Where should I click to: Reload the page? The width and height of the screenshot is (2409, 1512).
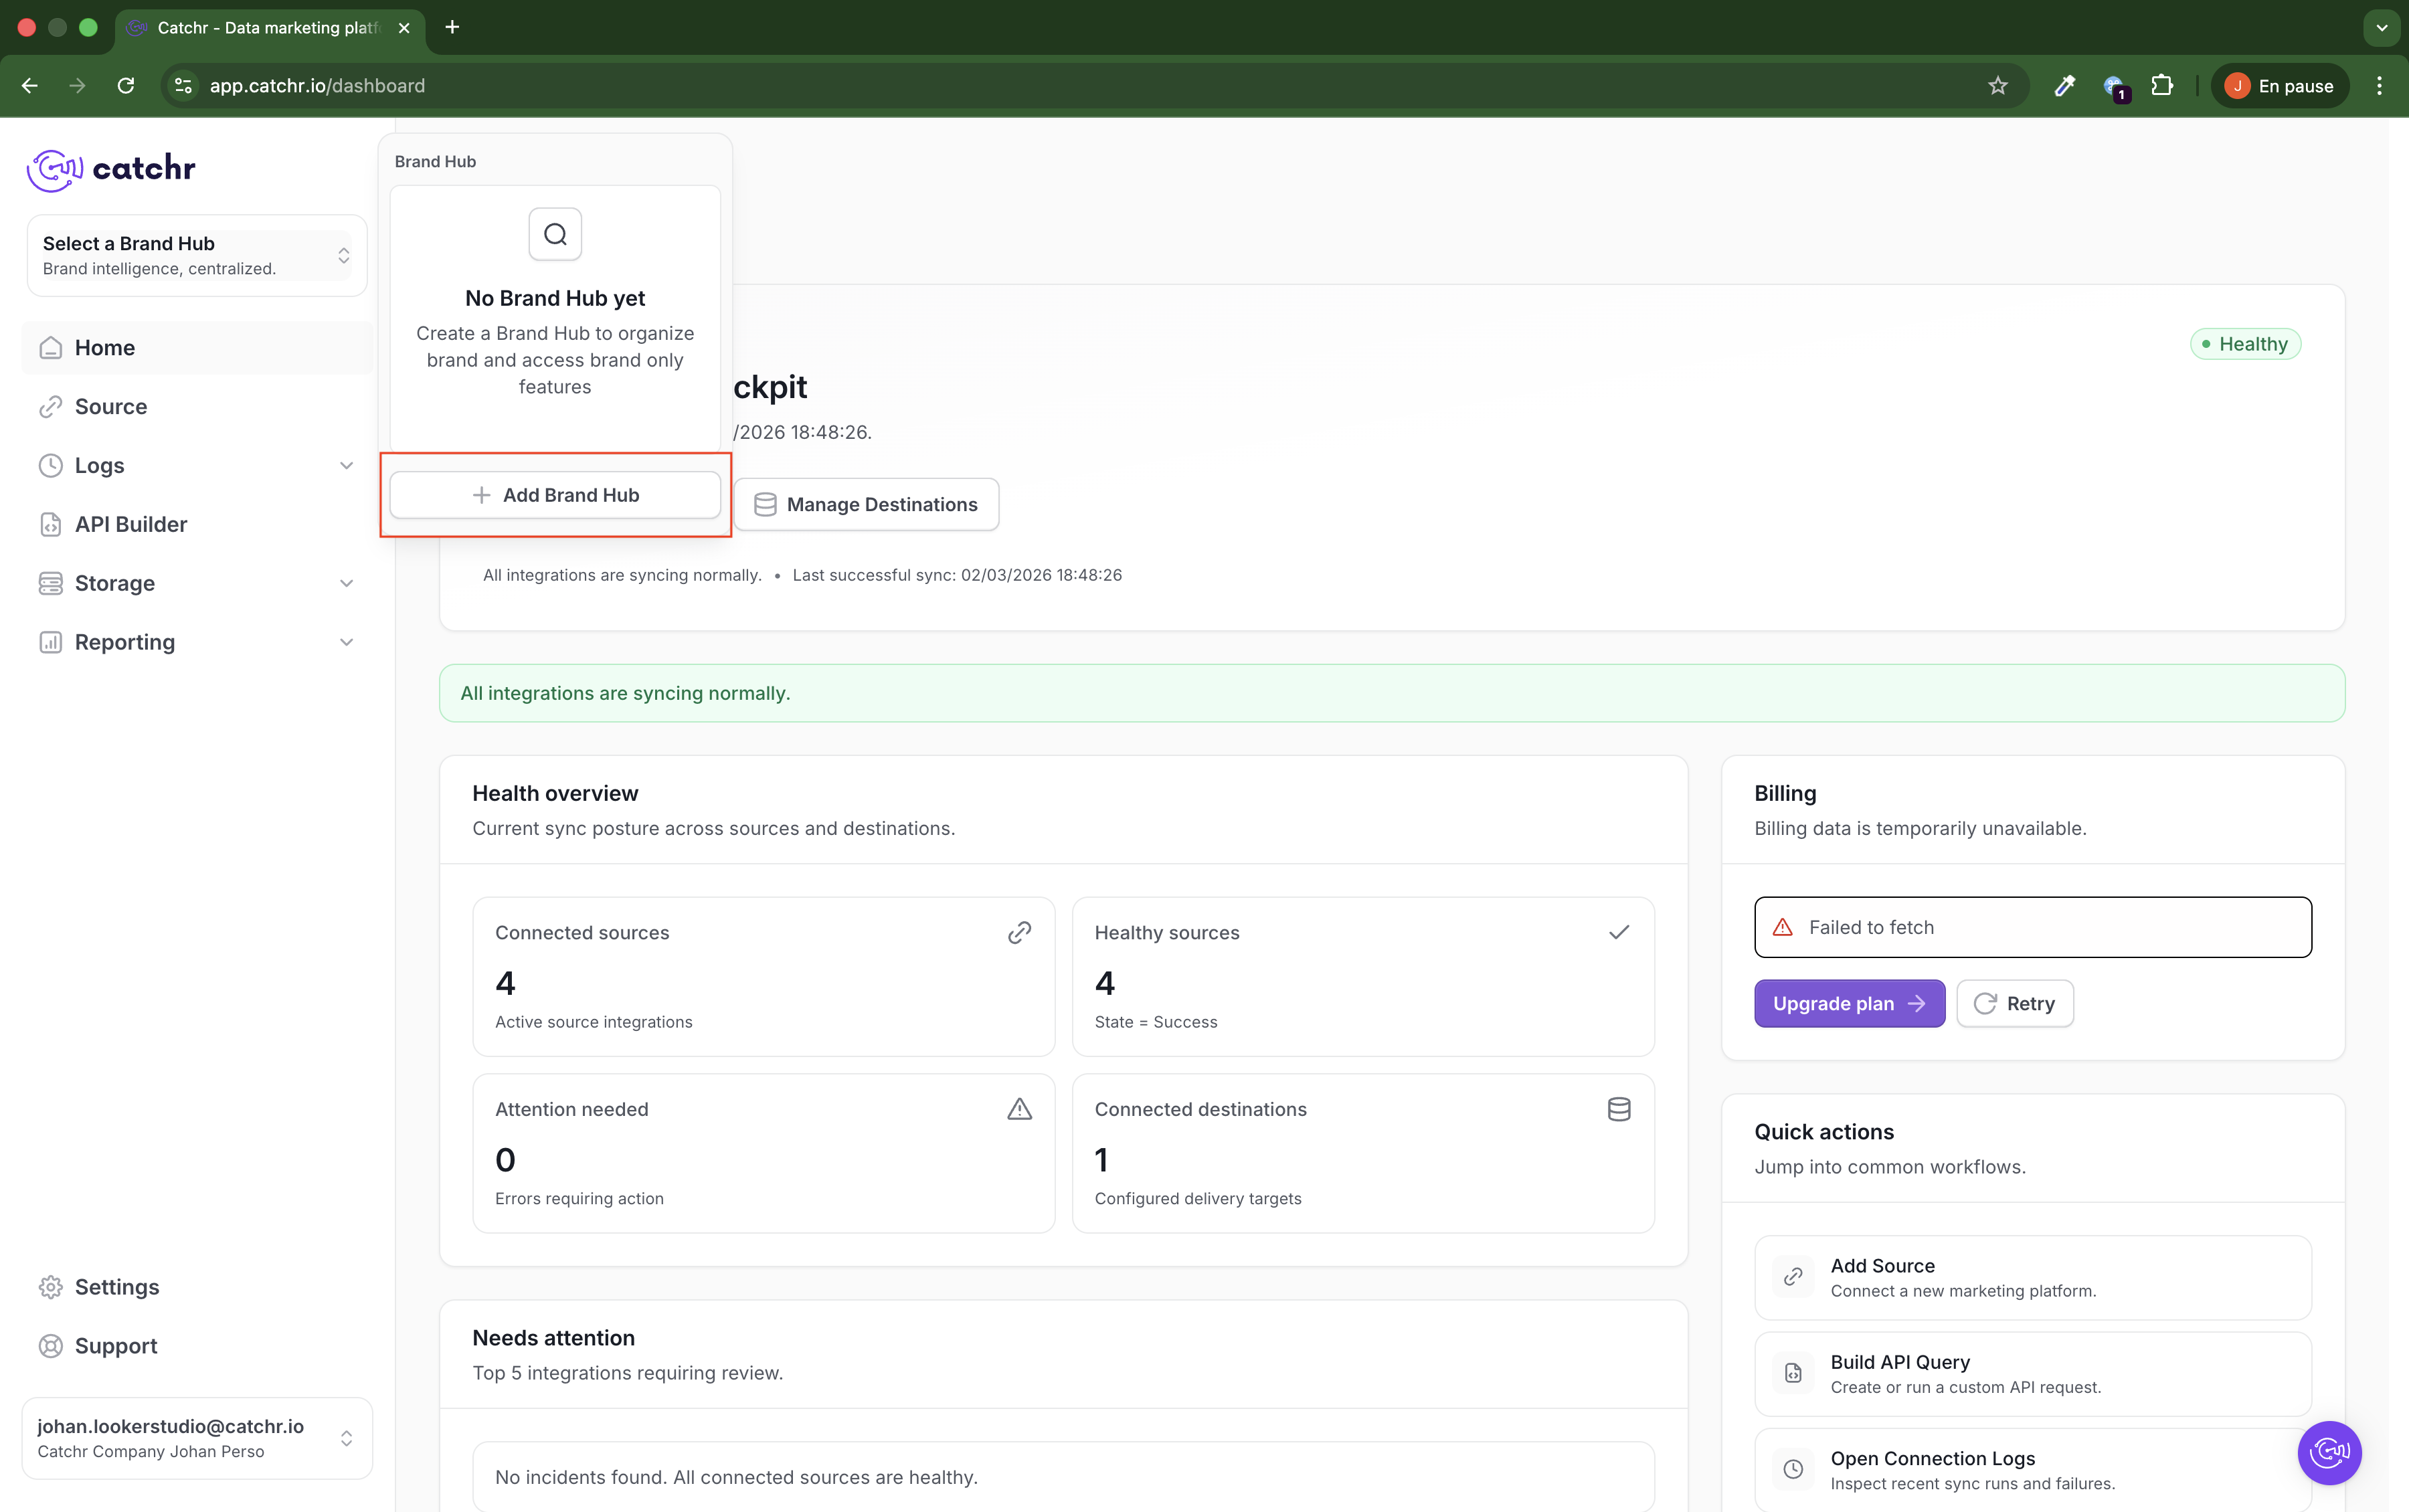click(x=126, y=86)
